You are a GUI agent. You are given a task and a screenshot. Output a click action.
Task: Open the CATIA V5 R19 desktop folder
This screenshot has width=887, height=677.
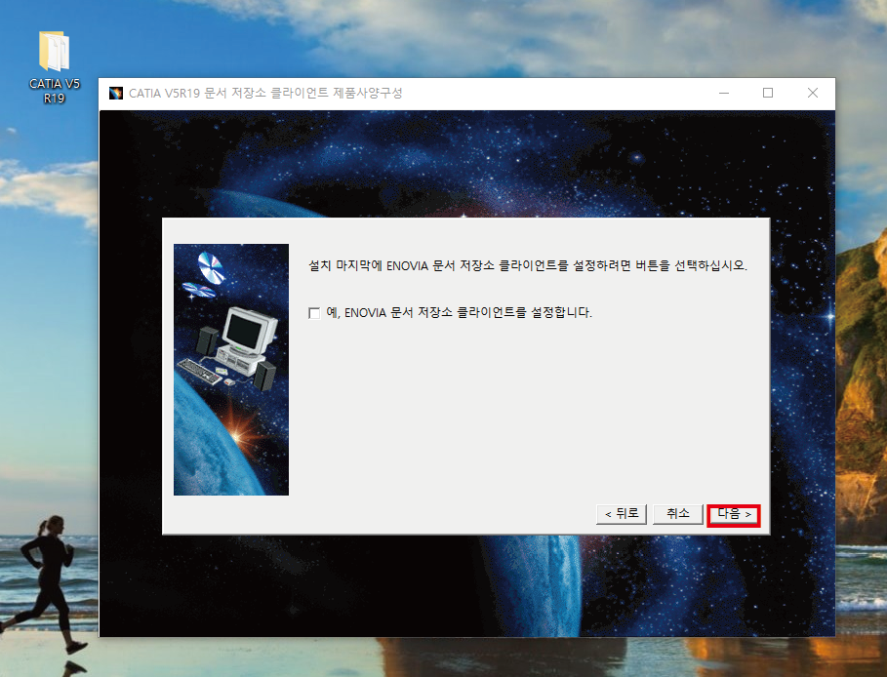(x=55, y=66)
